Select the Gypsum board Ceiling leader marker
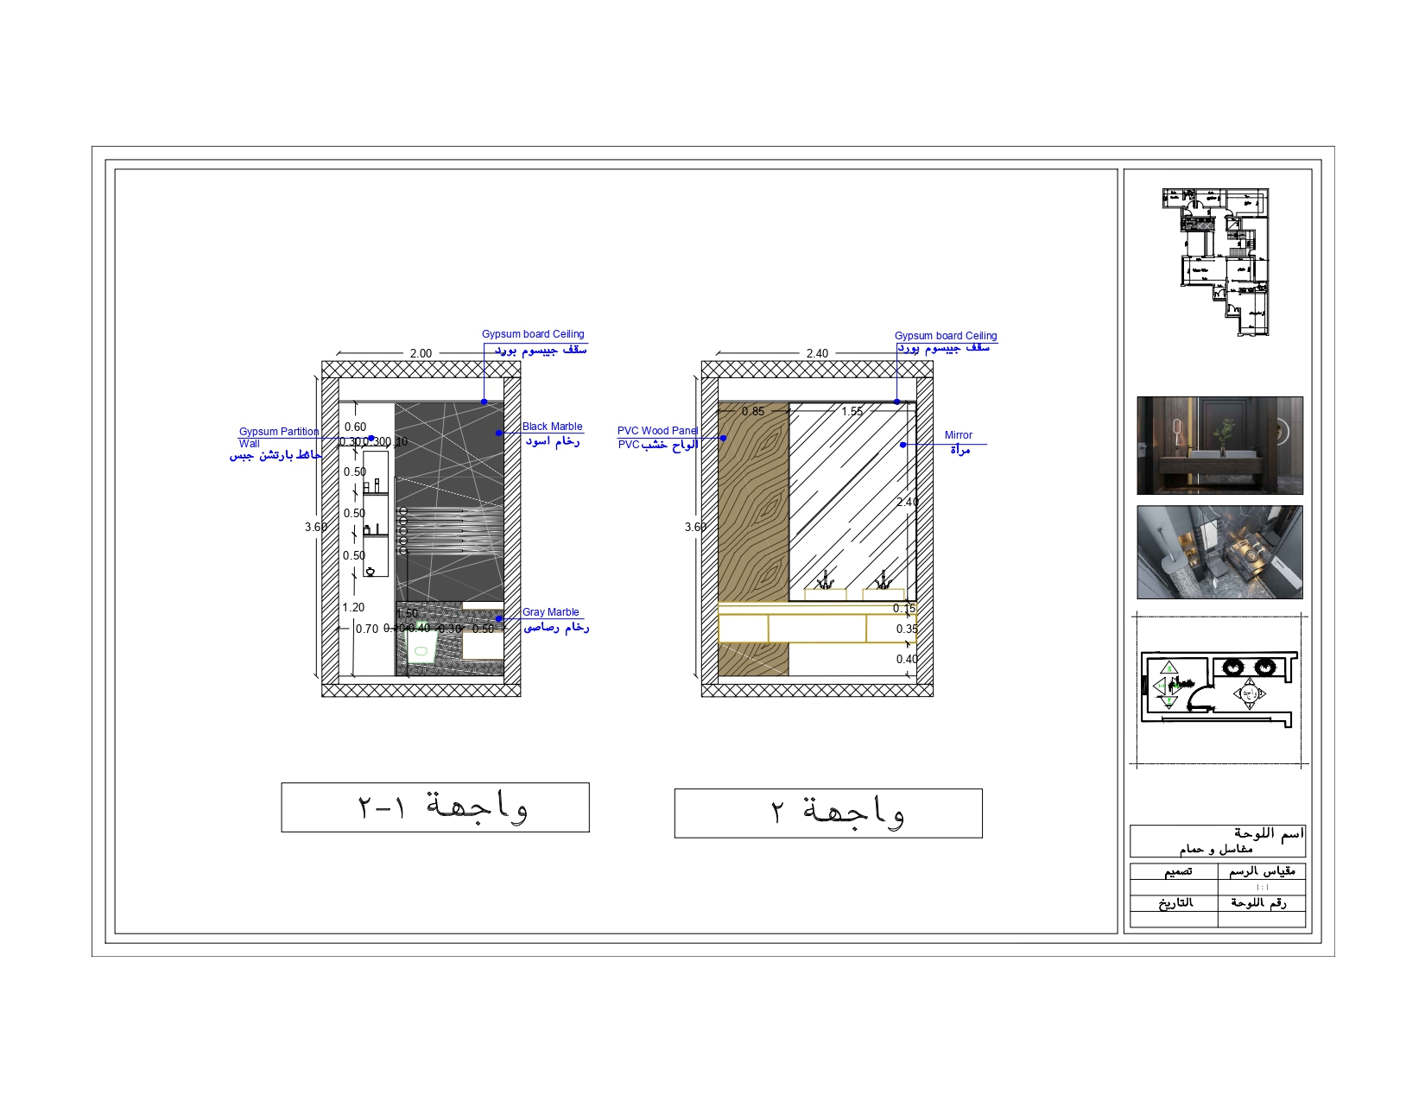The image size is (1425, 1101). 483,402
